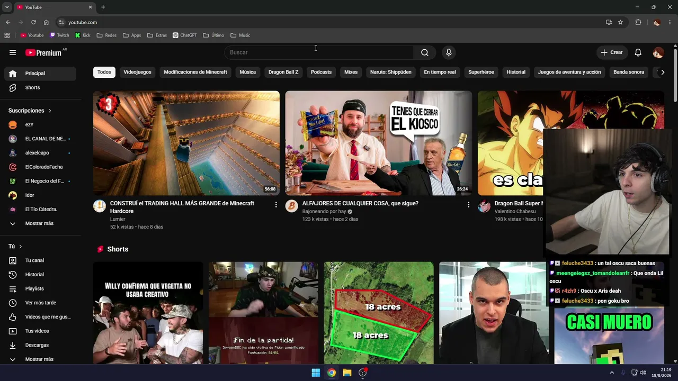Go back in the browser
This screenshot has height=381, width=678.
(8, 22)
